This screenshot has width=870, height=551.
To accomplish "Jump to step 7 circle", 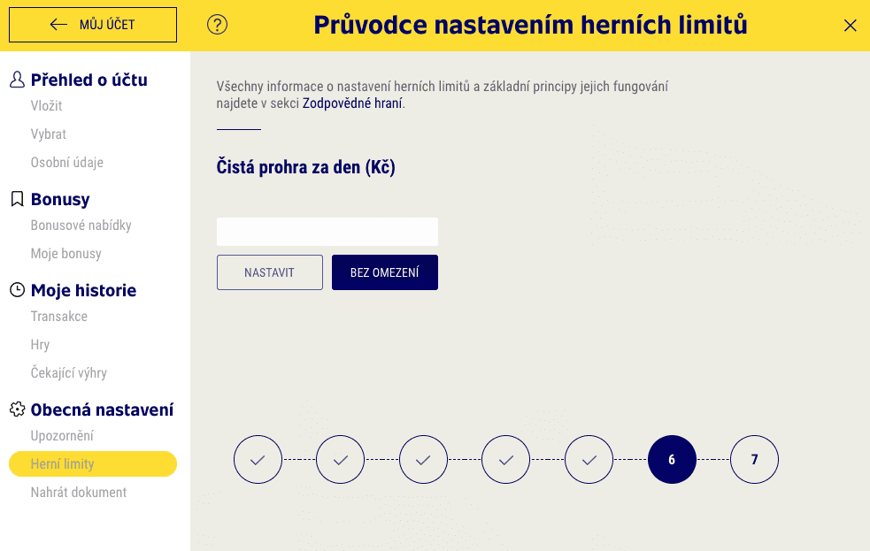I will pyautogui.click(x=754, y=459).
